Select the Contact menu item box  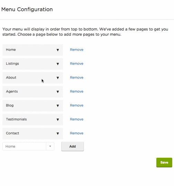click(33, 133)
